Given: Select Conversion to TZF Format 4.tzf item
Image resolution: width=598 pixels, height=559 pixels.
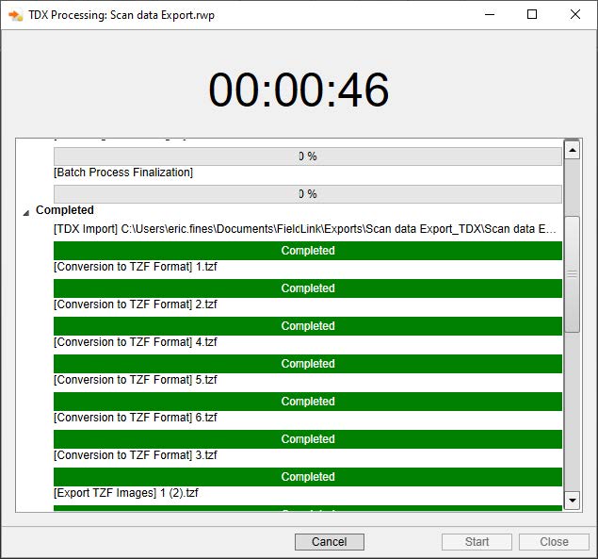Looking at the screenshot, I should 136,342.
